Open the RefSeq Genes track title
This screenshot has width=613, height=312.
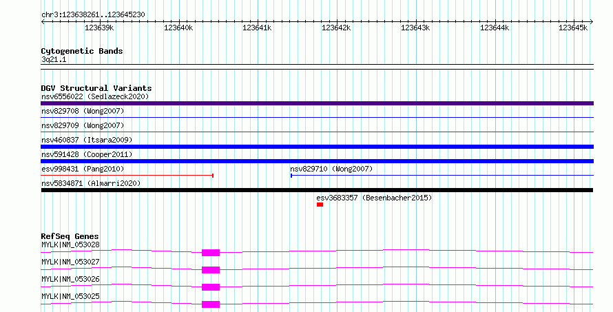coord(70,236)
